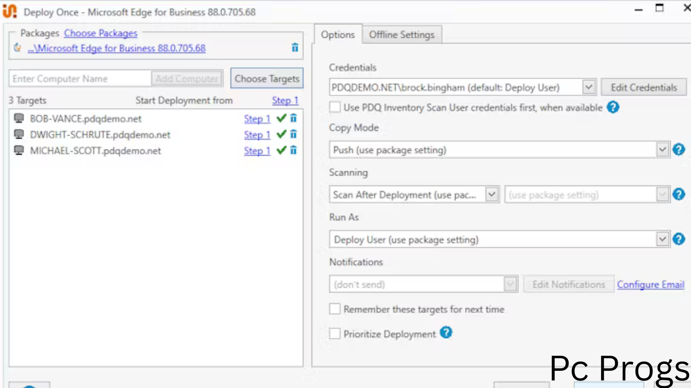Click computer icon next to DWIGHT-SCHRUTE
Image resolution: width=691 pixels, height=388 pixels.
(19, 134)
